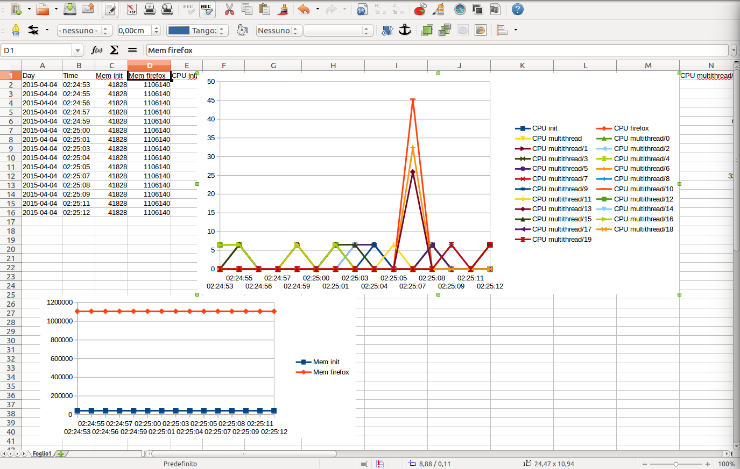Toggle Edit File mode button
Viewport: 740px width, 469px height.
coord(110,9)
